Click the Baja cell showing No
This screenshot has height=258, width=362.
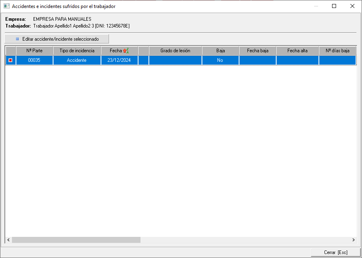click(x=220, y=60)
